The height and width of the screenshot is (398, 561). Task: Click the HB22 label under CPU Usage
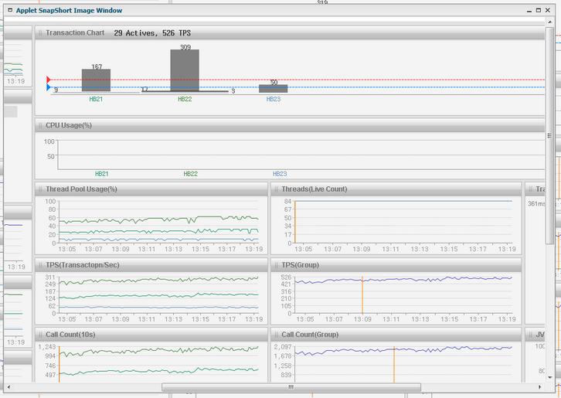point(190,175)
